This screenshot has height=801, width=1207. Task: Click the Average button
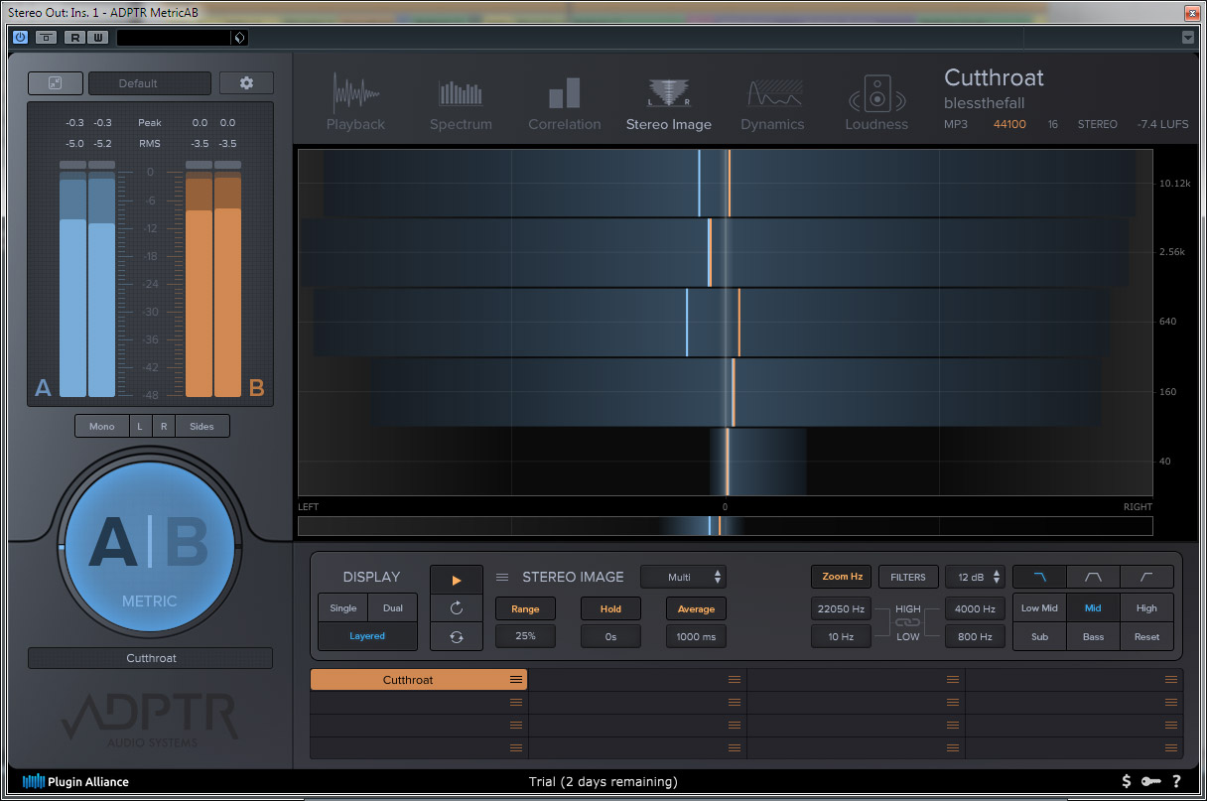point(696,608)
